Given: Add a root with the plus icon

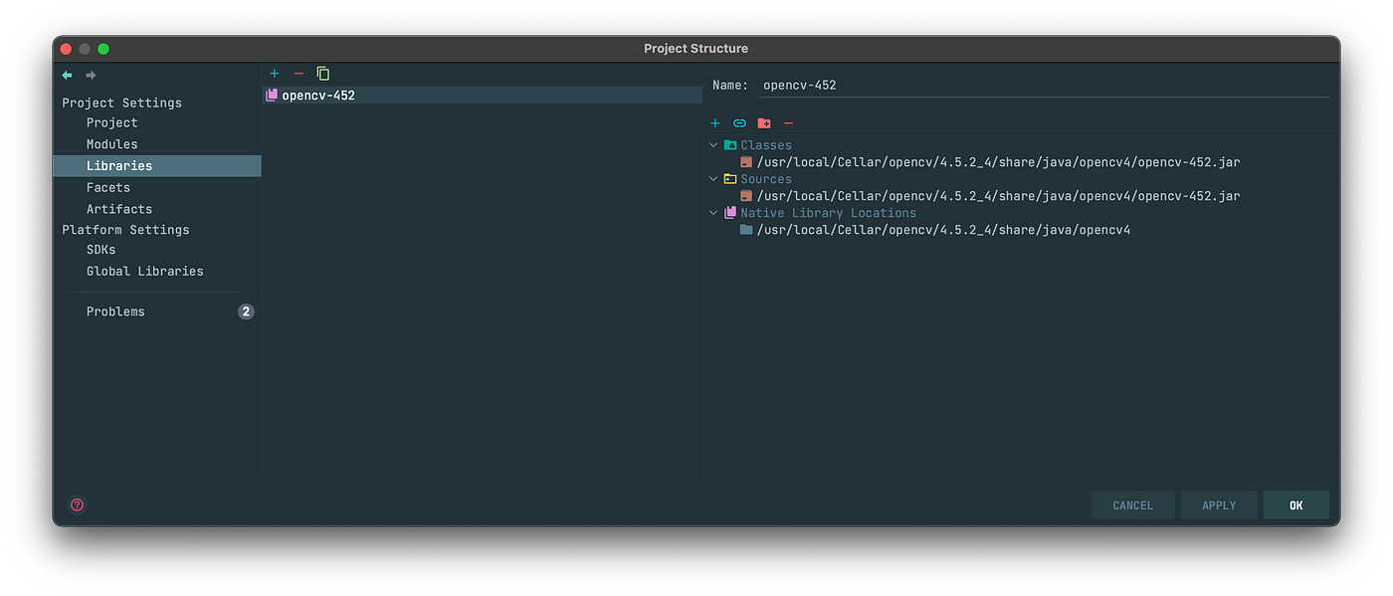Looking at the screenshot, I should tap(714, 123).
